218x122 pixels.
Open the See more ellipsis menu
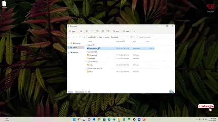click(x=135, y=31)
